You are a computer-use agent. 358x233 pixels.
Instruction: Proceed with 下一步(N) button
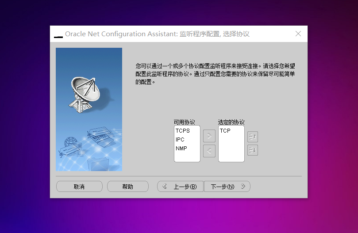coord(227,187)
